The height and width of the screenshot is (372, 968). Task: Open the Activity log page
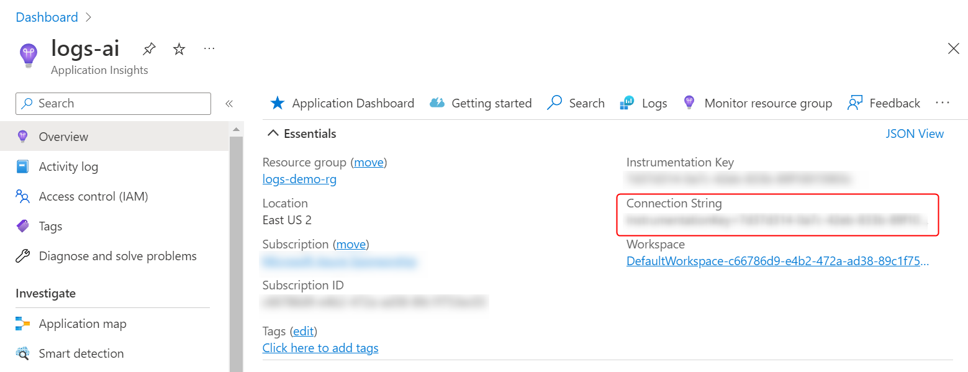[114, 166]
